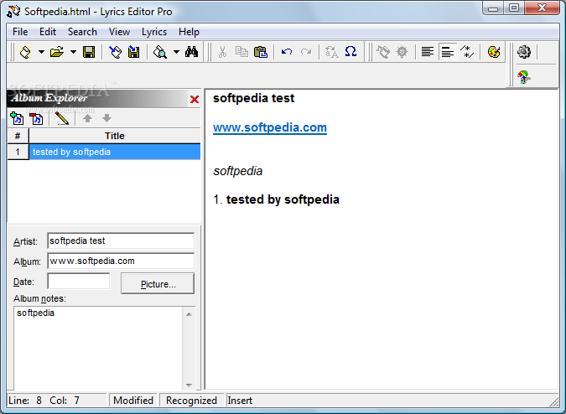The image size is (566, 414).
Task: Click the grayed gear-like toolbar icon
Action: click(x=402, y=52)
